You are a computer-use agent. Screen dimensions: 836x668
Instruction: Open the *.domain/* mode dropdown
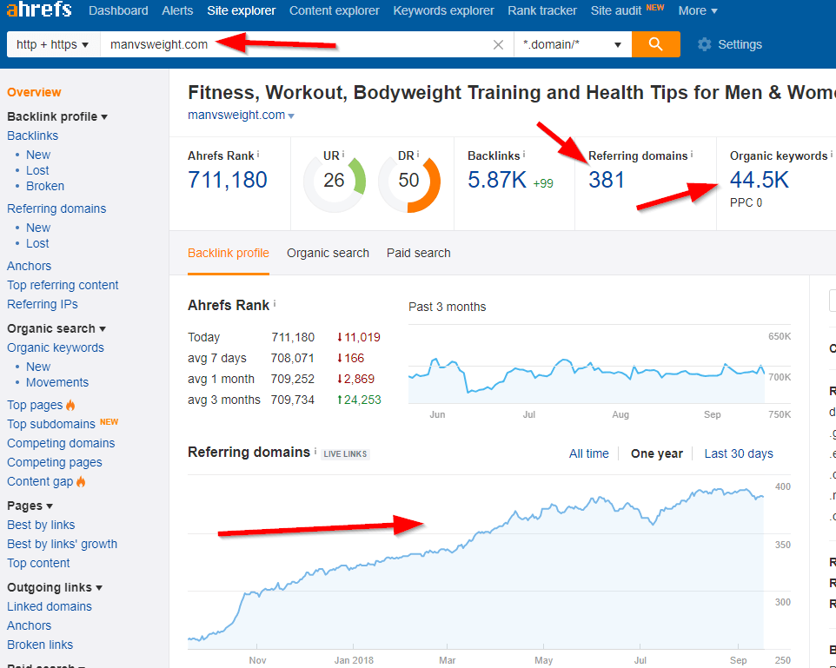point(572,44)
